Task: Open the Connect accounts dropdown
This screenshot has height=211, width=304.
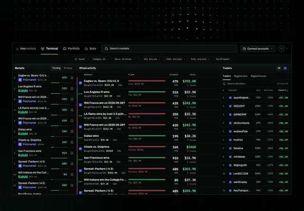Action: click(257, 48)
